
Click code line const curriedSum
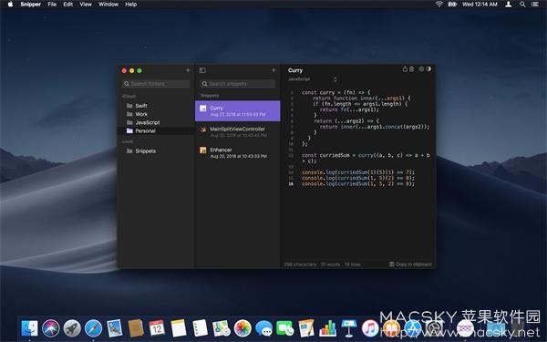[x=366, y=158]
